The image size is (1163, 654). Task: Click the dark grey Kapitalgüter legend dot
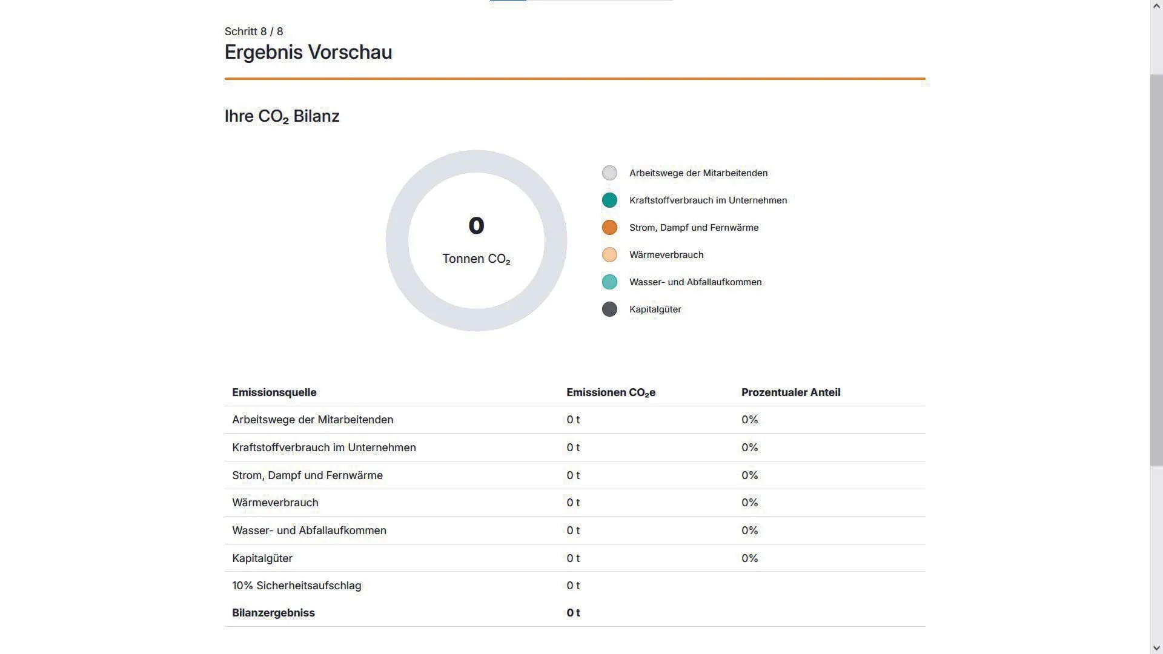click(609, 309)
